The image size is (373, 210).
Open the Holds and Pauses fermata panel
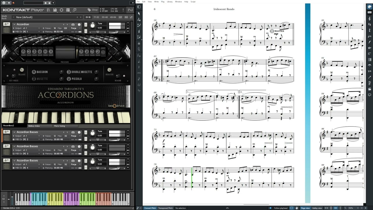click(x=370, y=65)
